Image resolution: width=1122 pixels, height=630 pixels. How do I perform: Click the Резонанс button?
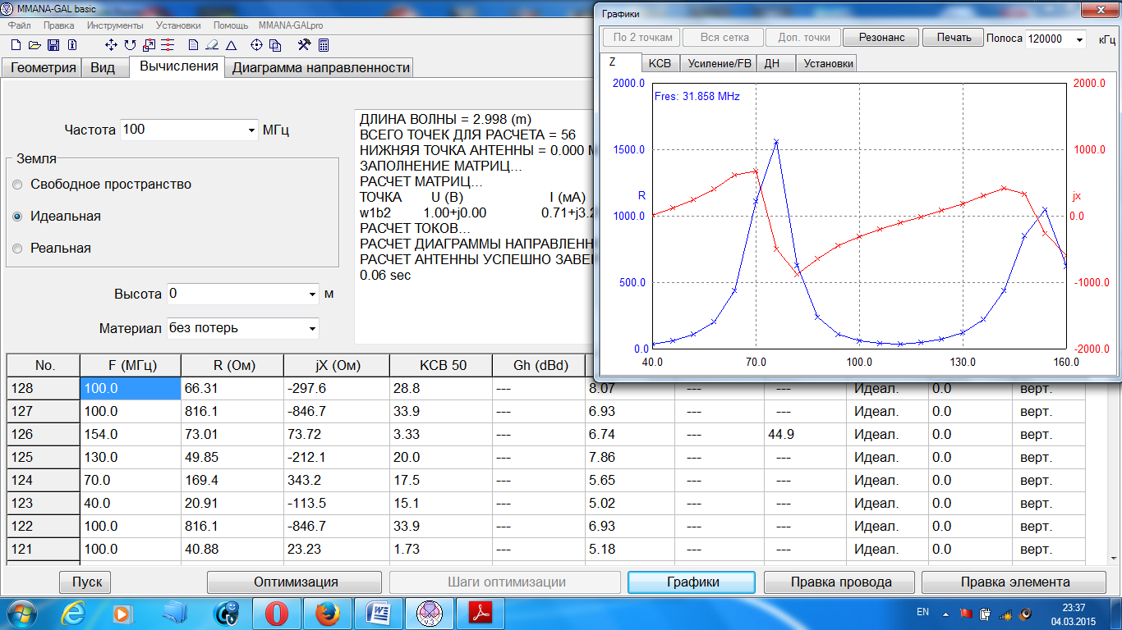(881, 38)
